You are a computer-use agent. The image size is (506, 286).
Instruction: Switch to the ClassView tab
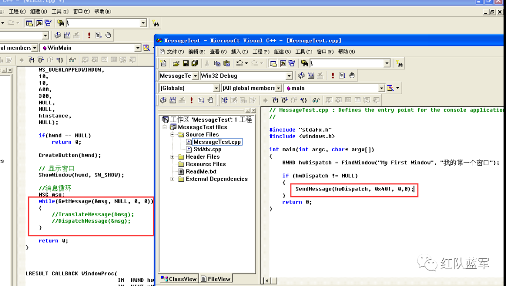[x=179, y=279]
